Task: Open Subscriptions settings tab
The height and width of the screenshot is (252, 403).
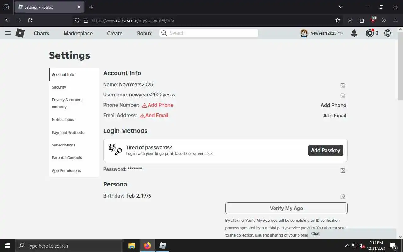Action: 74,145
